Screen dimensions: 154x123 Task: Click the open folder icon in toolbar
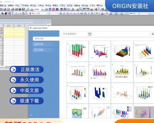point(13,10)
